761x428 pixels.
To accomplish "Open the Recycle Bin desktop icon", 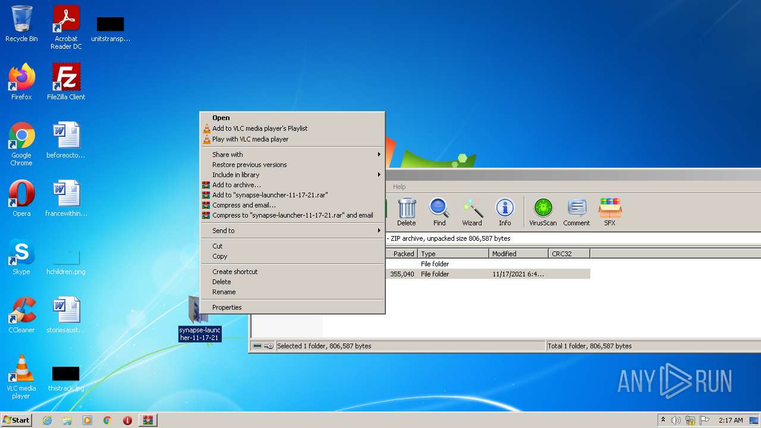I will click(21, 24).
